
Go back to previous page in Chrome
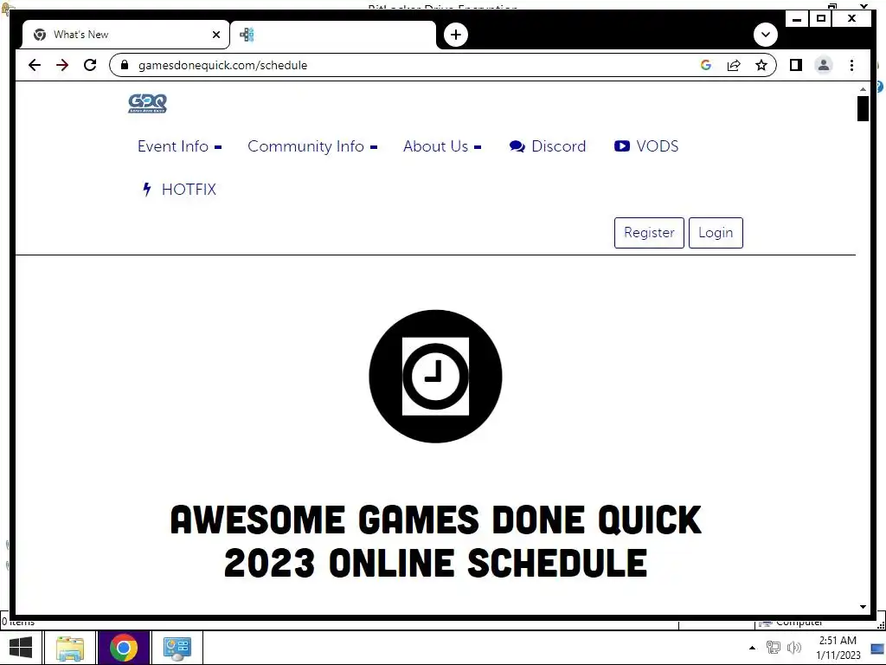[x=35, y=65]
